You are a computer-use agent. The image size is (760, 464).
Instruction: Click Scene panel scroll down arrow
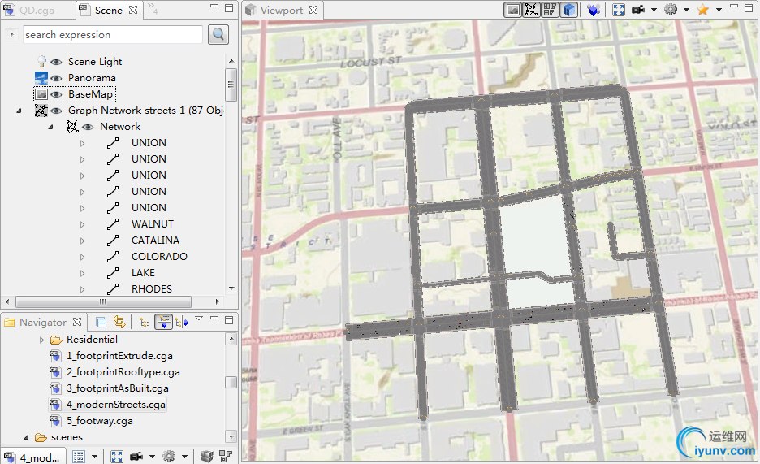pos(231,288)
